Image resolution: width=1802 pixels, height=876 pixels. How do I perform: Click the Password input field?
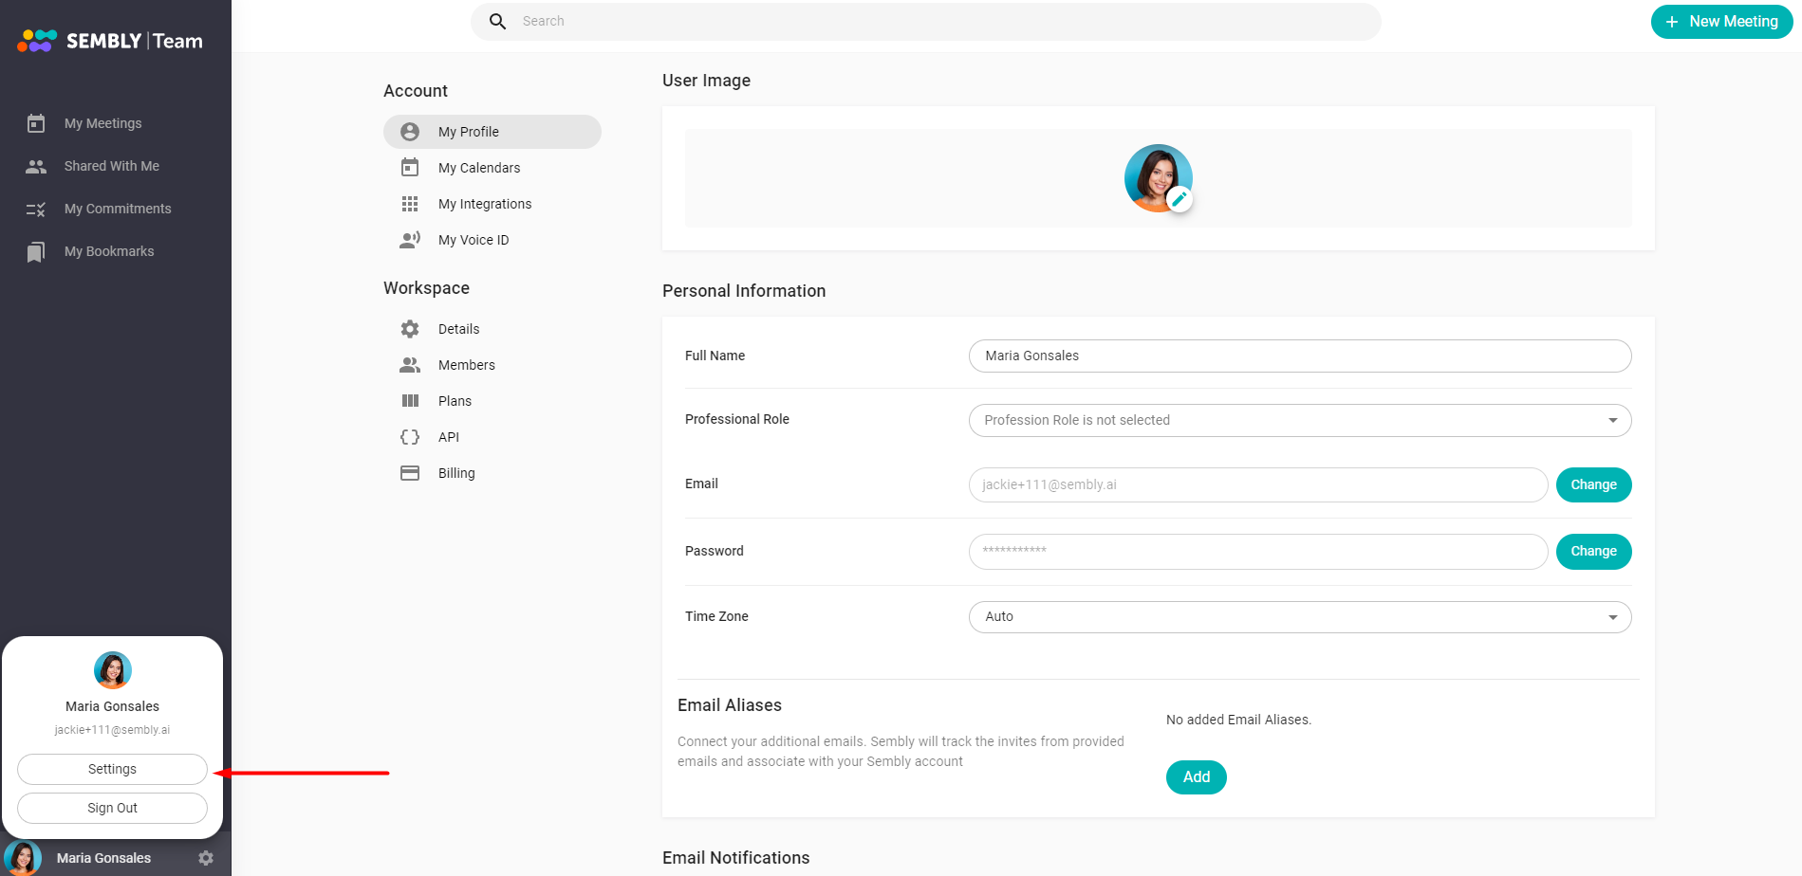tap(1258, 552)
